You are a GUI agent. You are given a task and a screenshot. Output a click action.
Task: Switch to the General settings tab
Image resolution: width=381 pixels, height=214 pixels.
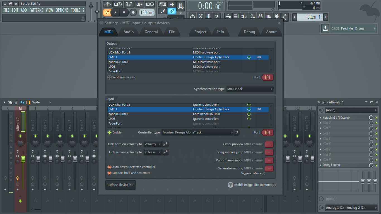click(x=151, y=32)
